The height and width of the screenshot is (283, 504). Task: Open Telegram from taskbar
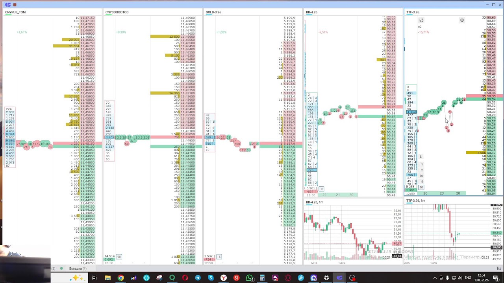pyautogui.click(x=198, y=278)
